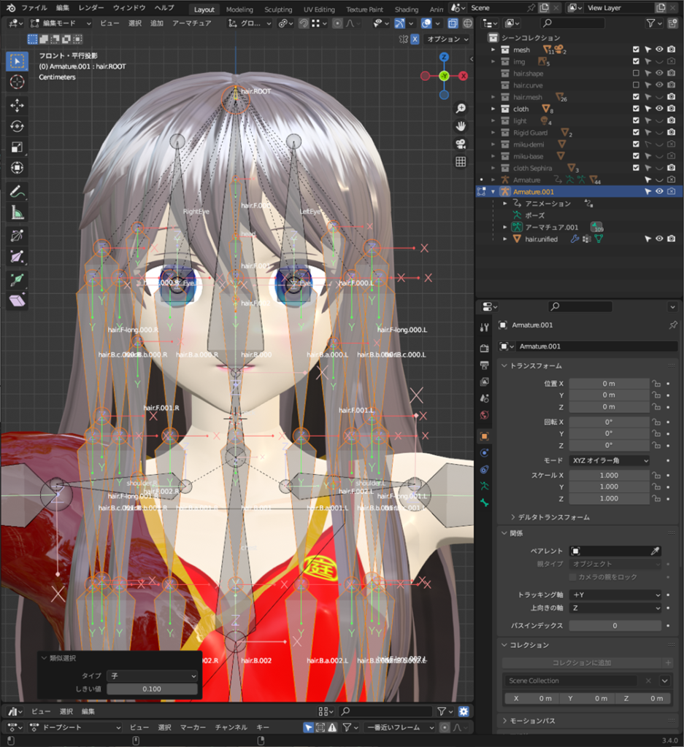The height and width of the screenshot is (747, 684).
Task: Activate the 3D Cursor tool
Action: [18, 82]
